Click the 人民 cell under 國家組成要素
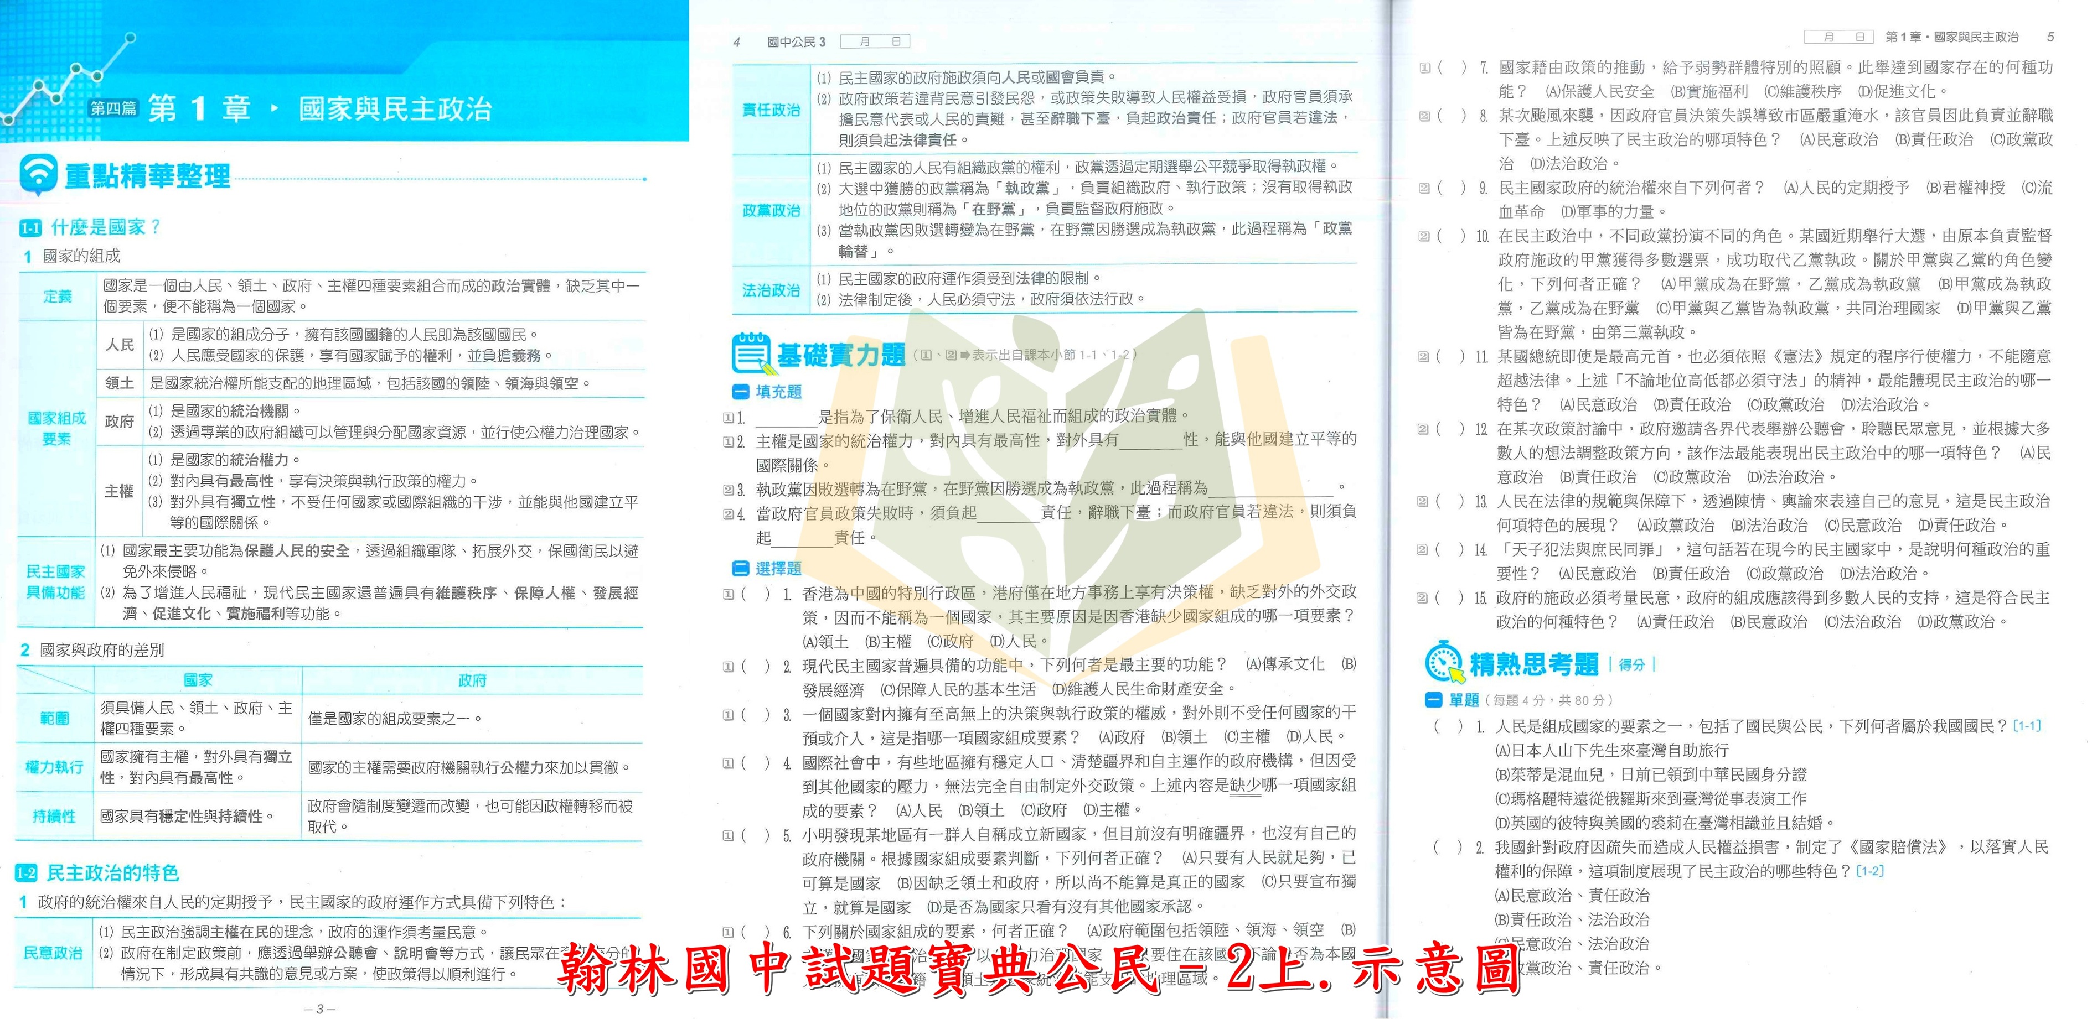2092x1019 pixels. click(120, 345)
